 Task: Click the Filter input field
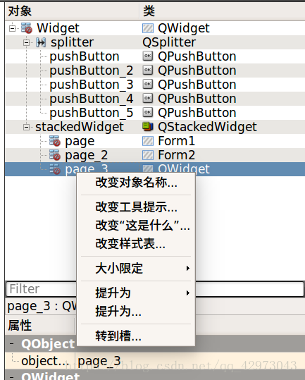[155, 289]
